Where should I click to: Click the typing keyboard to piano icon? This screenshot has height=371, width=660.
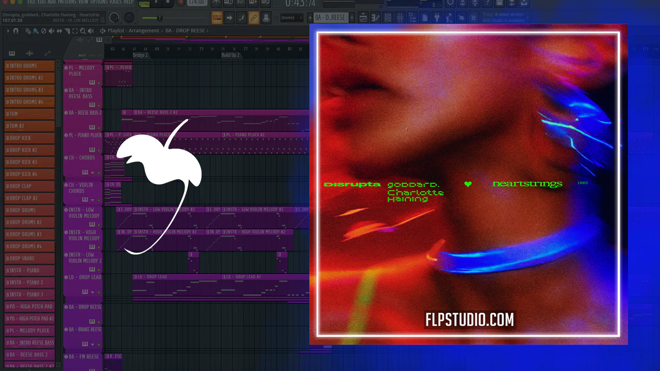click(217, 18)
